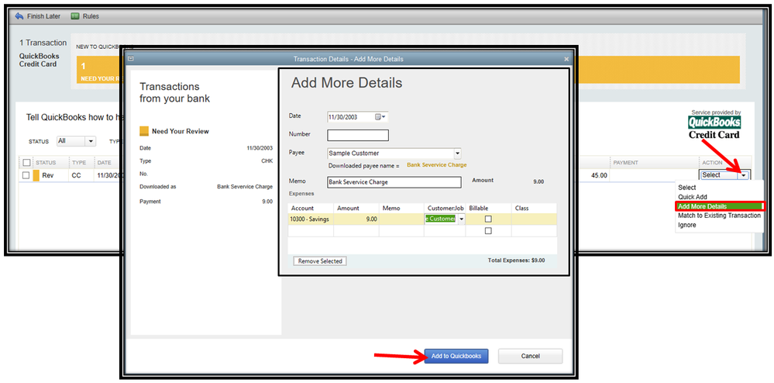
Task: Click the 45.00 value in the transaction row
Action: 599,175
